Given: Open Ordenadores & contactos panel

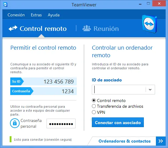Looking at the screenshot, I should (124, 141).
